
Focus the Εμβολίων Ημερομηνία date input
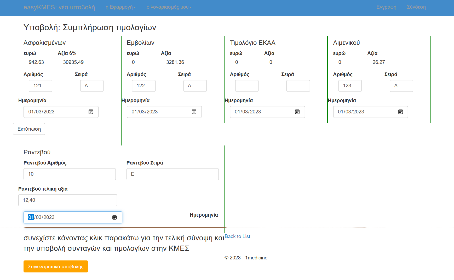[164, 112]
